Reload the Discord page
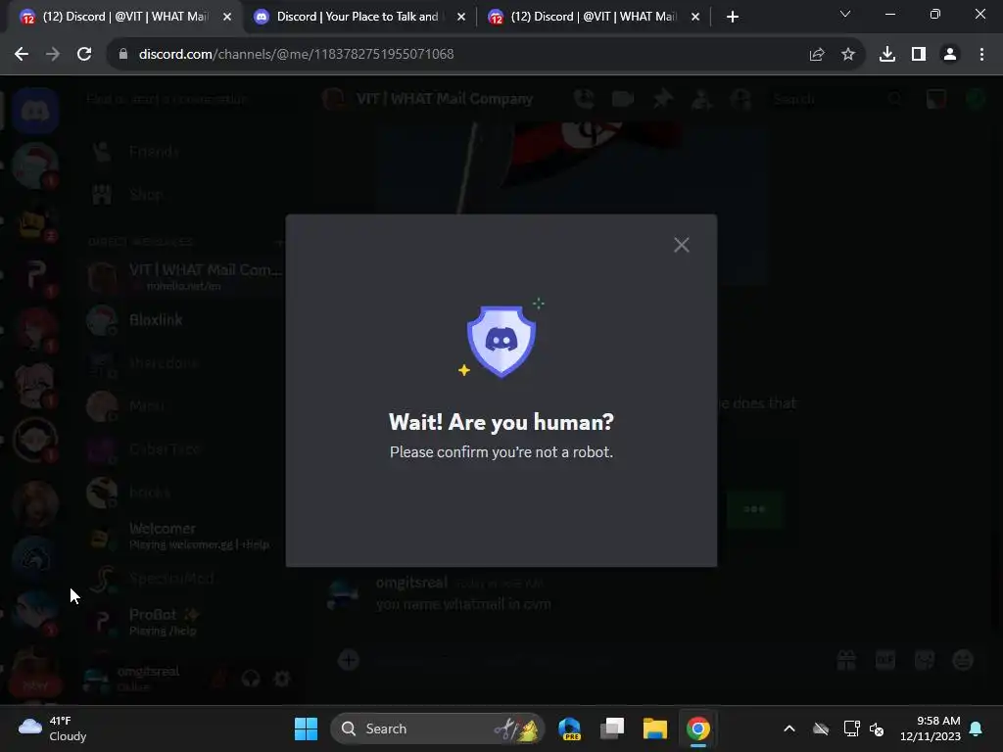 click(x=84, y=55)
